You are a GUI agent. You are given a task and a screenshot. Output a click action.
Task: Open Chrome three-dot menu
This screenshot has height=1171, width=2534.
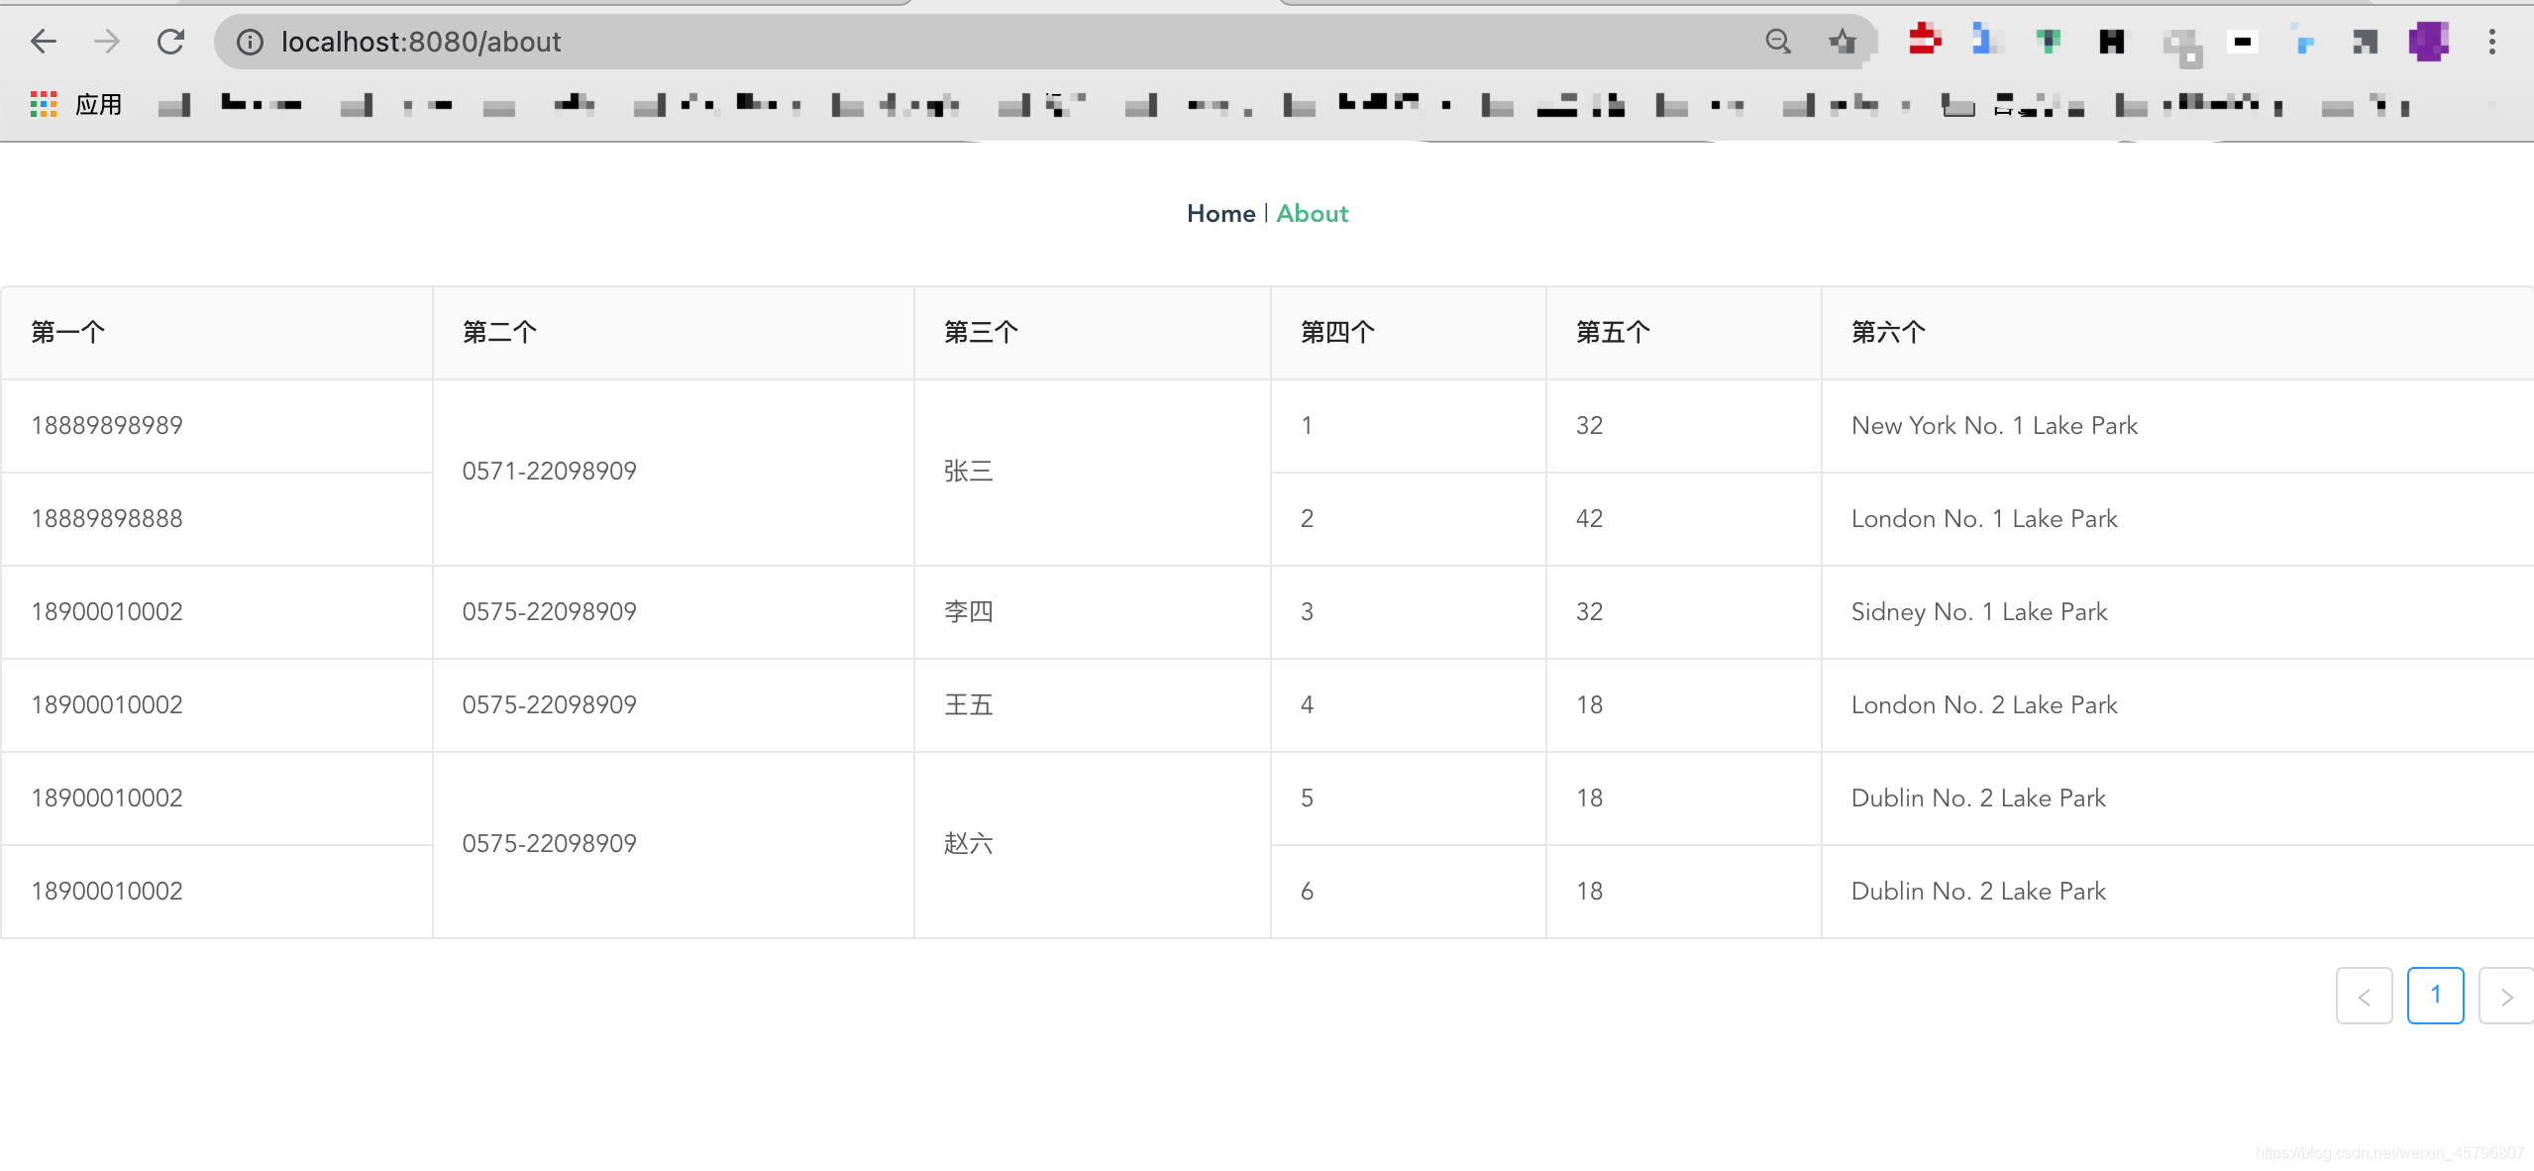(2492, 42)
